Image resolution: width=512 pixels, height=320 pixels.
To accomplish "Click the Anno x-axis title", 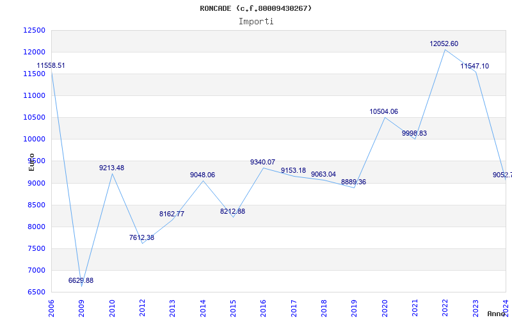I will click(x=496, y=314).
